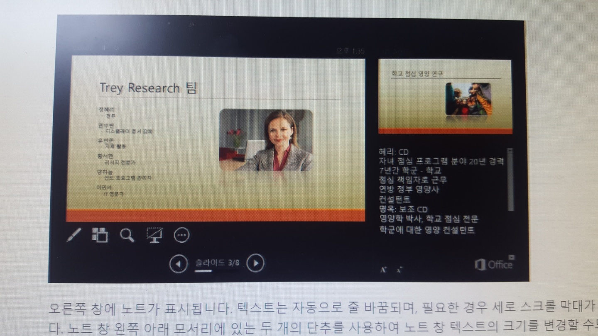This screenshot has width=598, height=336.
Task: Click the woman's photo on current slide
Action: (266, 140)
